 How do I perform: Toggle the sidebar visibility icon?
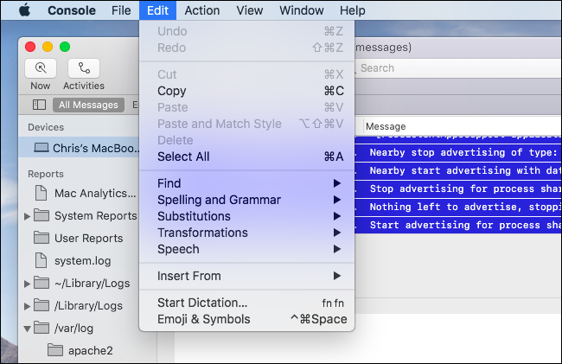(38, 105)
